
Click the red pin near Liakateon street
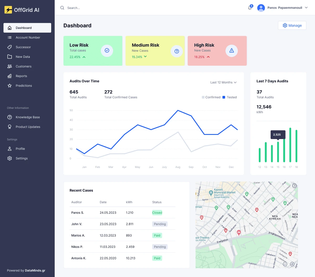[x=290, y=254]
